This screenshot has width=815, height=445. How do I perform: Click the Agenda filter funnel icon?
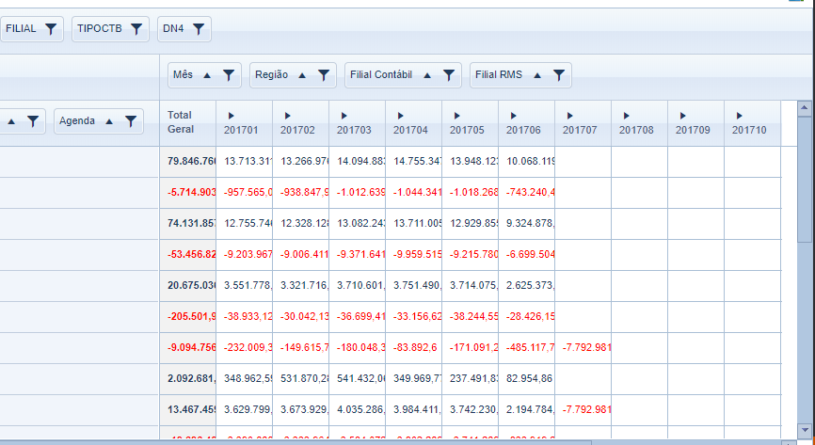click(131, 121)
